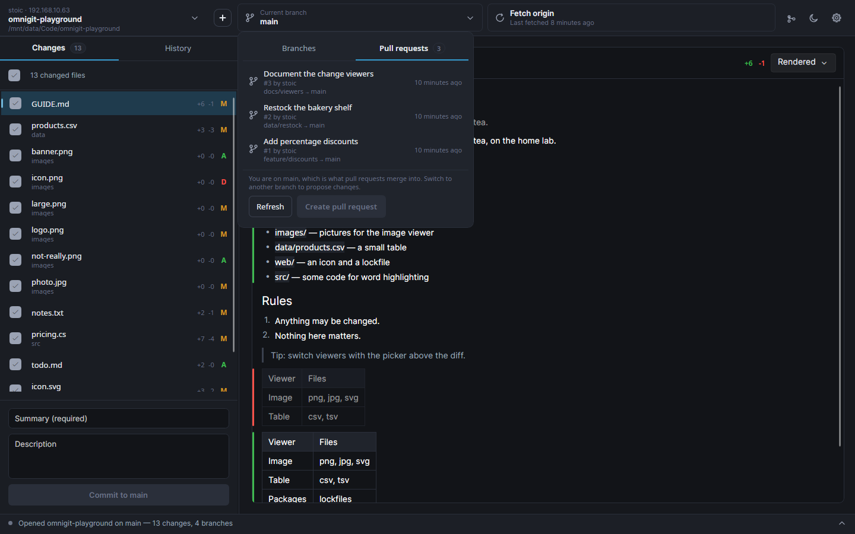Open the Rendered viewer picker dropdown
855x534 pixels.
803,62
